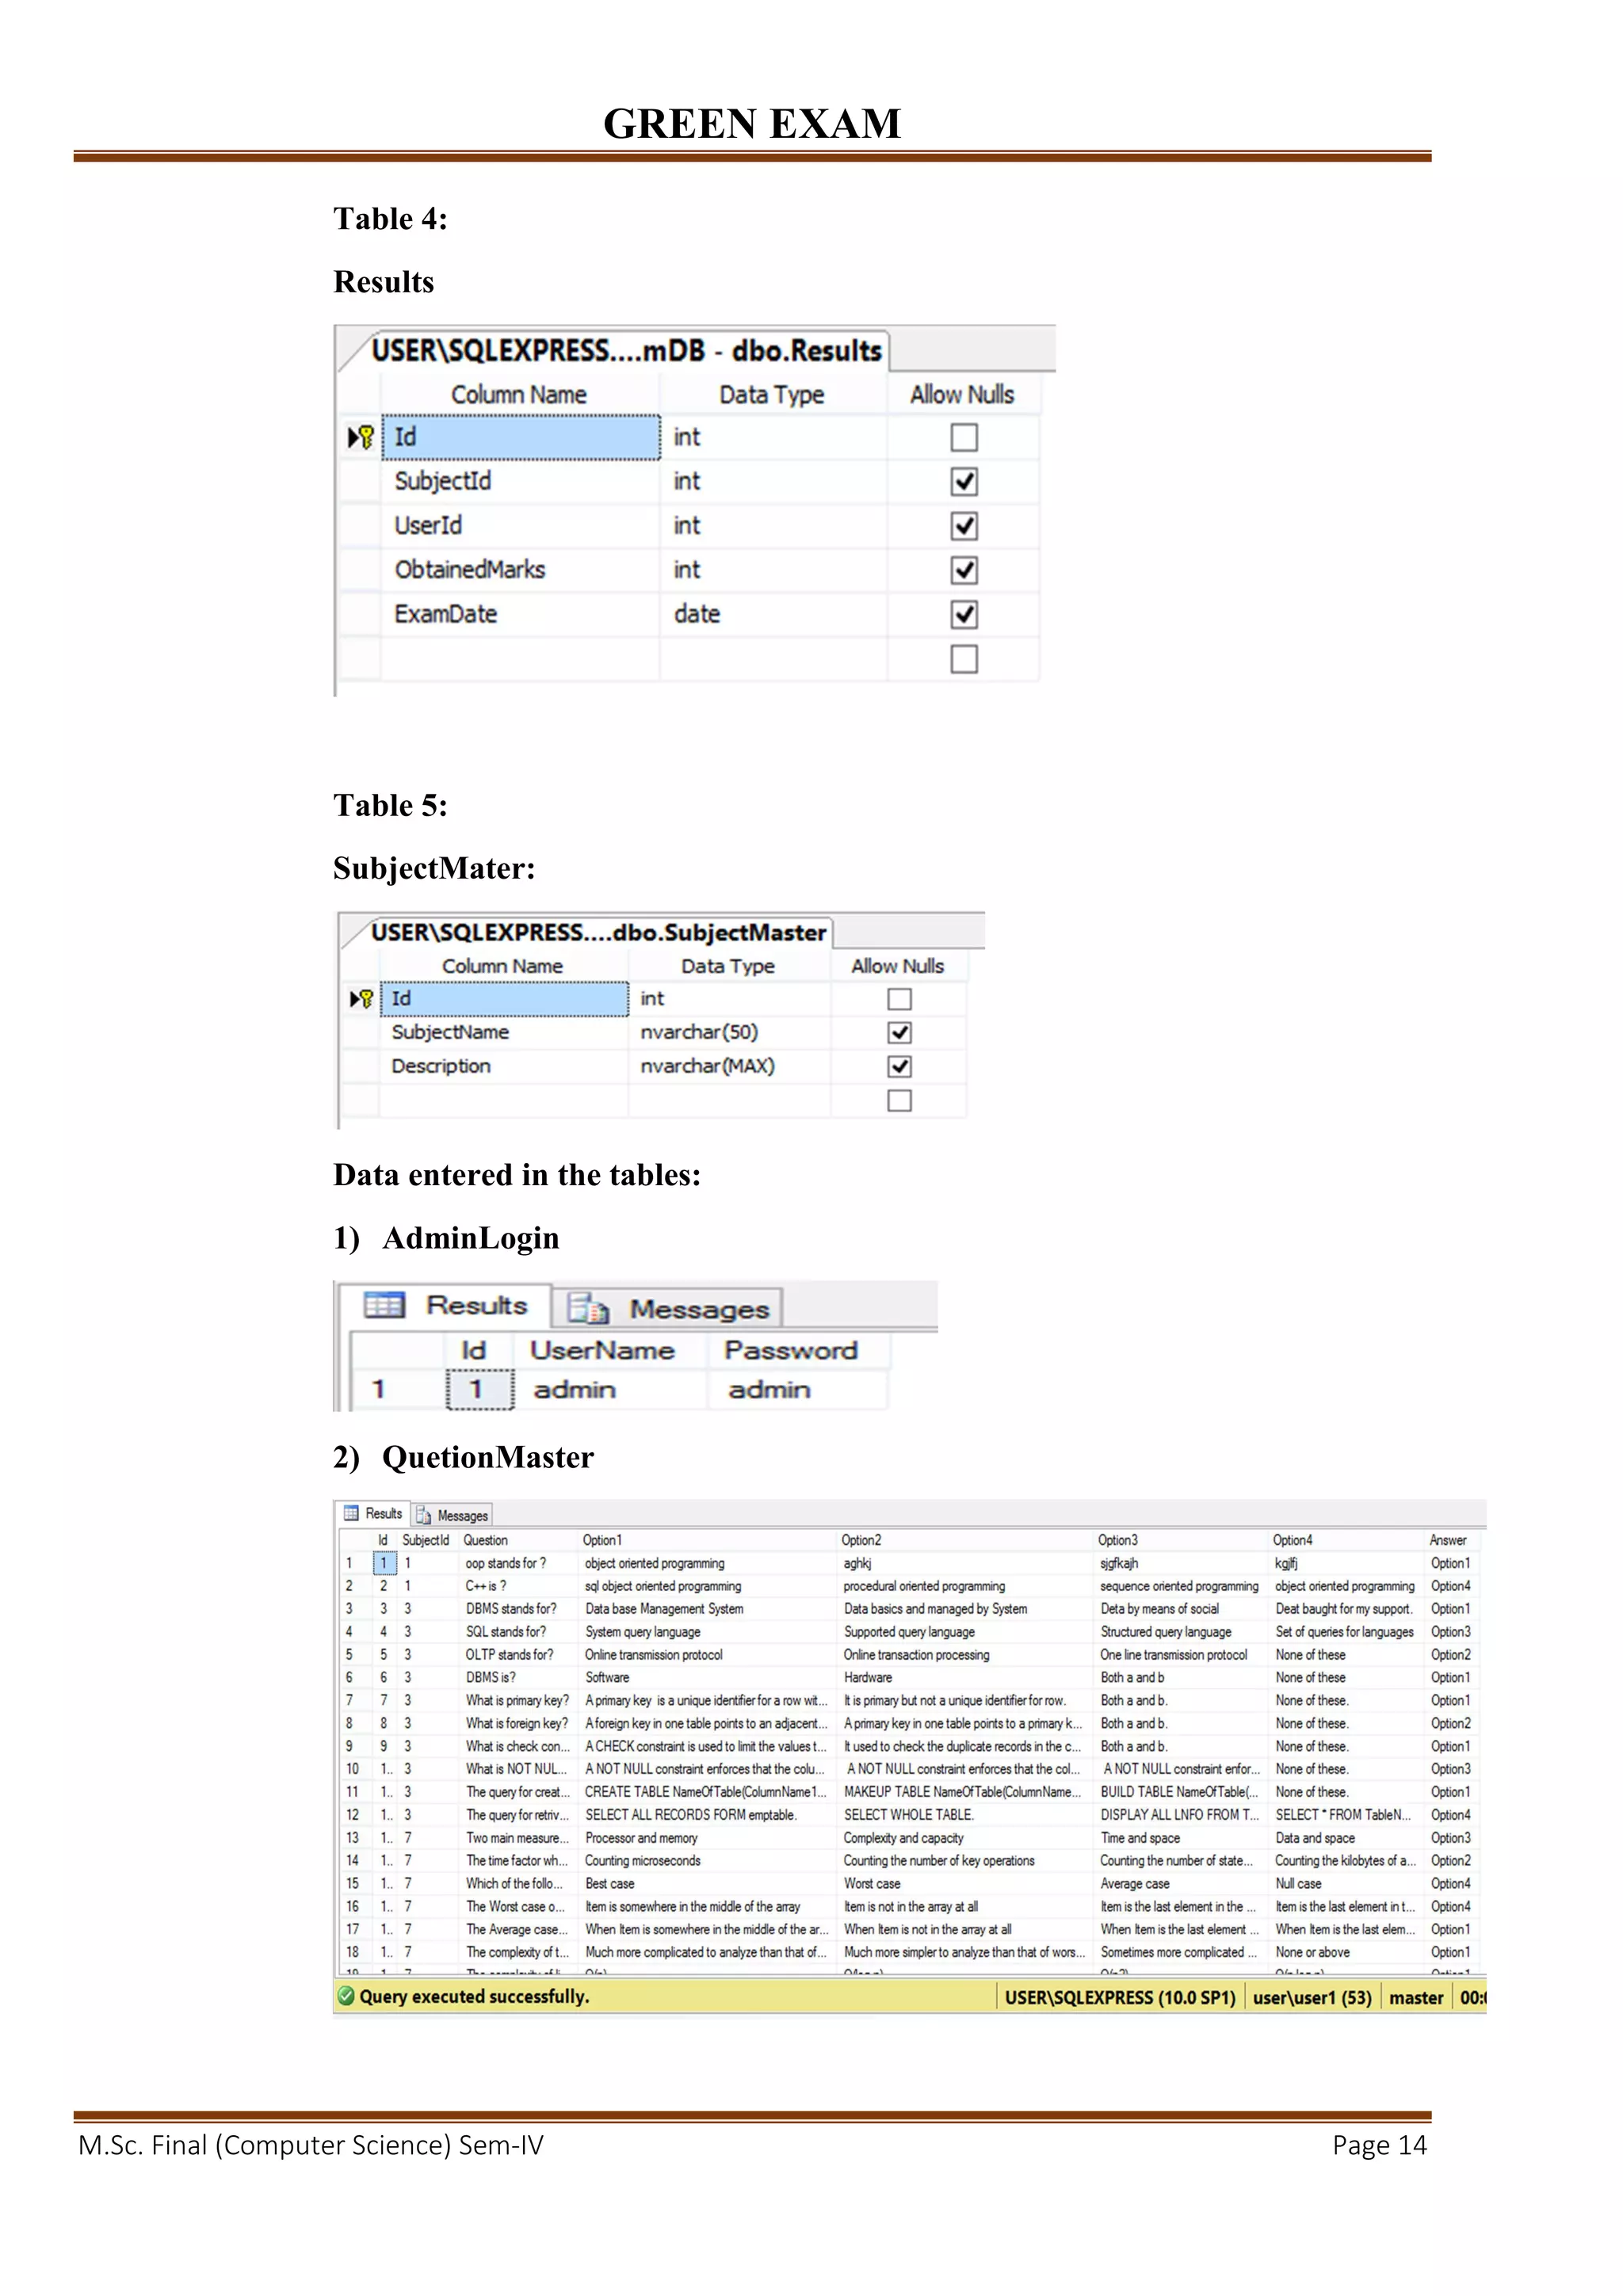Uncheck Allow Nulls for ExamDate

(963, 614)
